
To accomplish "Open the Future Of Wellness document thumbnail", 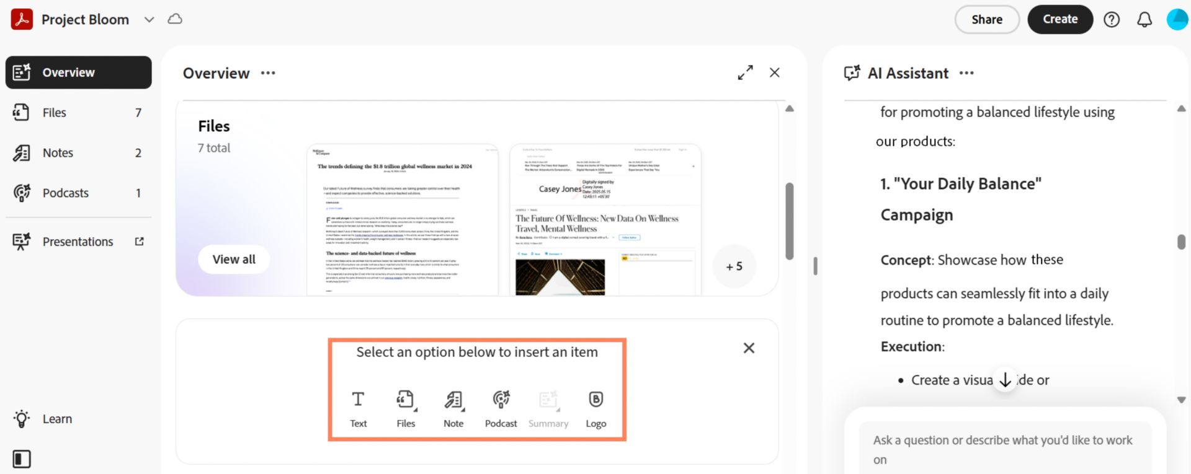I will [605, 220].
